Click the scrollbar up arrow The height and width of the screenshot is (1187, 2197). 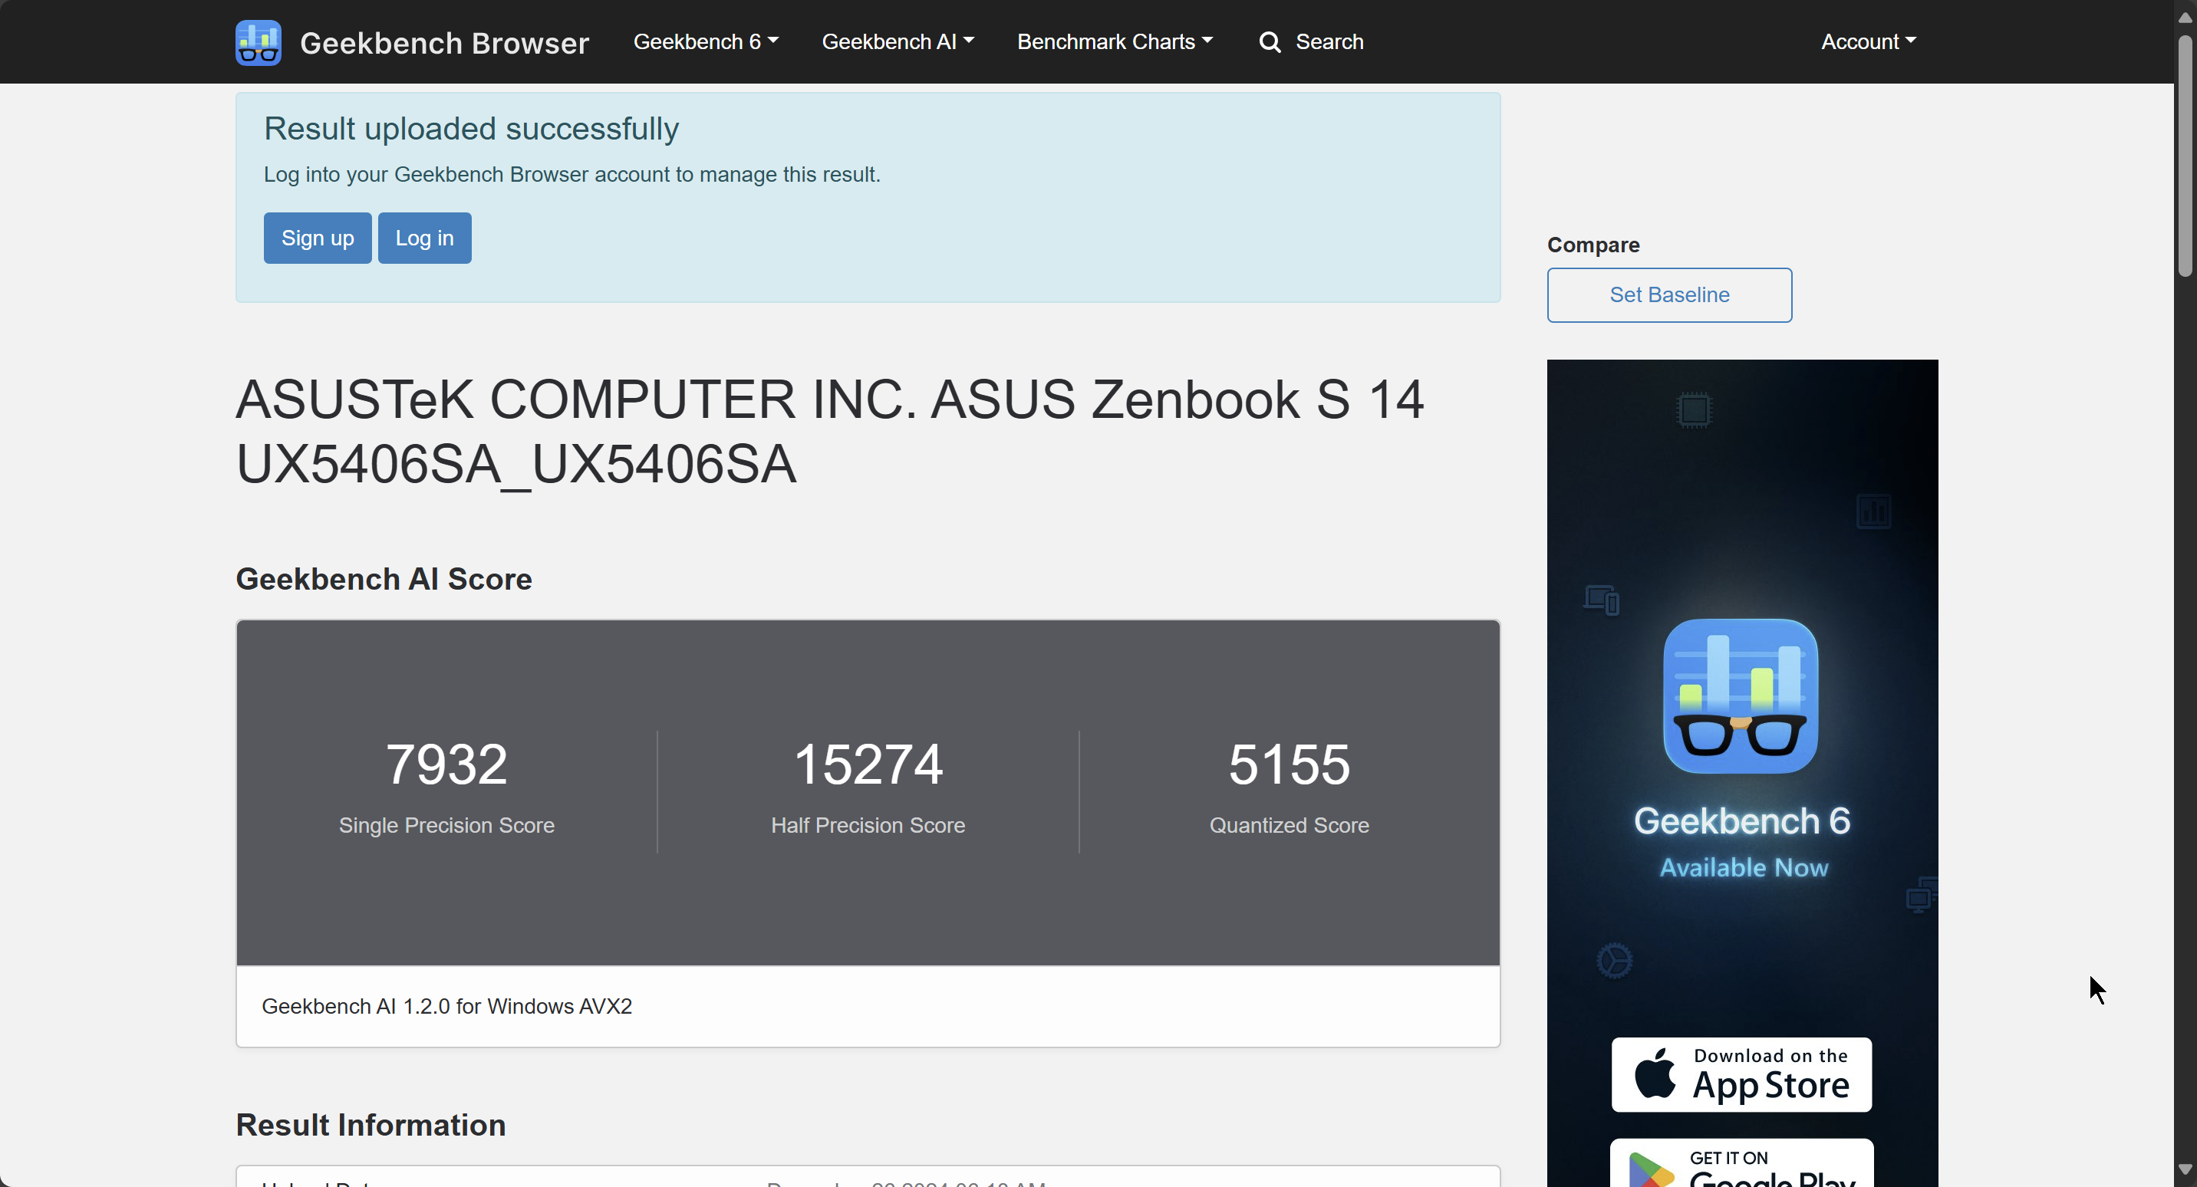coord(2184,16)
